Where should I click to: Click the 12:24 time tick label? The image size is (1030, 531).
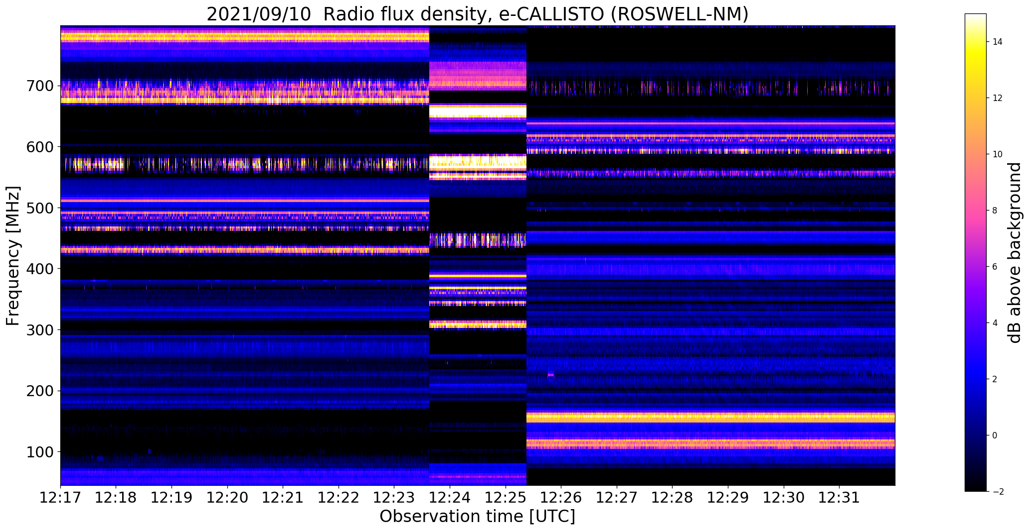pyautogui.click(x=450, y=498)
